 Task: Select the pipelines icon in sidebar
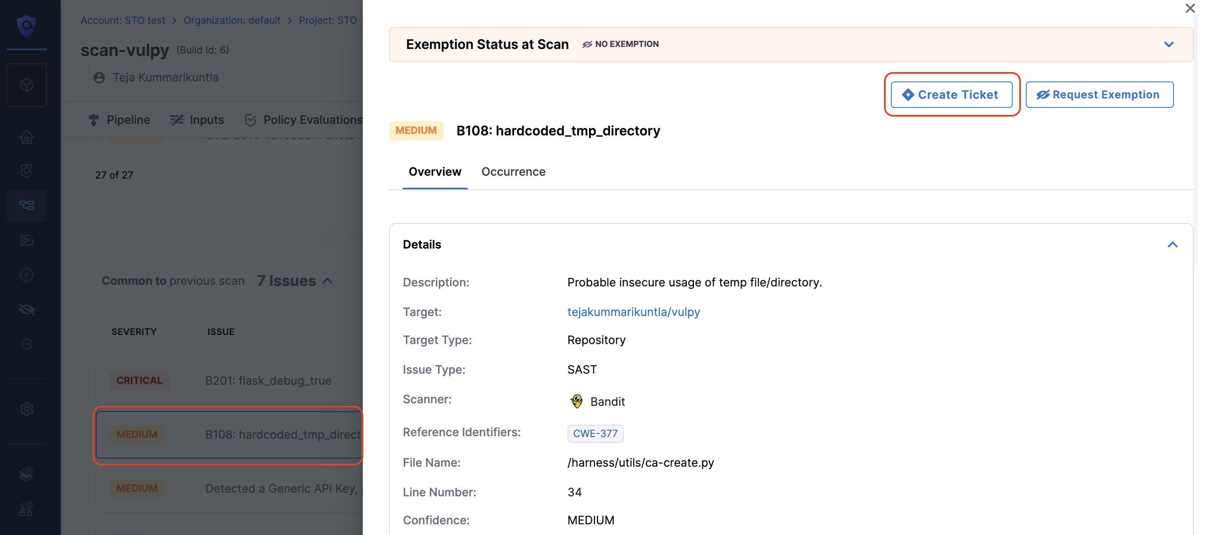pos(27,205)
